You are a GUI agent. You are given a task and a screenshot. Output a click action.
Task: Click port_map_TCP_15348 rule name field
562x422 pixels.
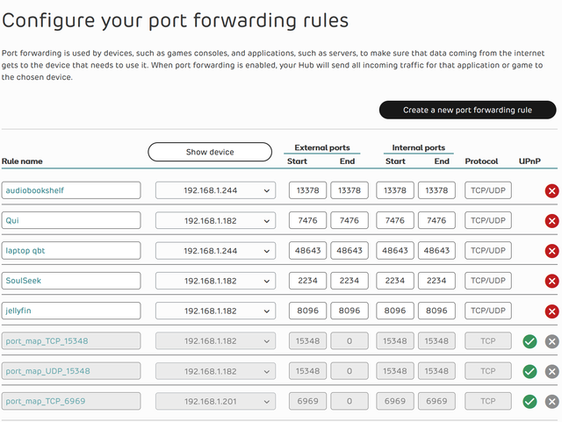coord(71,340)
